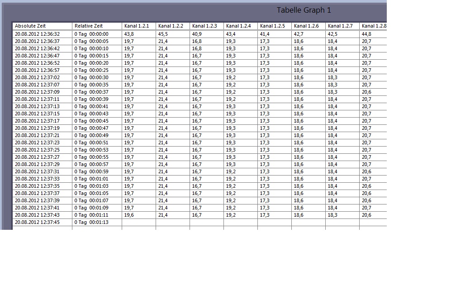The width and height of the screenshot is (456, 285).
Task: Click 19,3 in the 12:37:13 row
Action: click(x=241, y=106)
